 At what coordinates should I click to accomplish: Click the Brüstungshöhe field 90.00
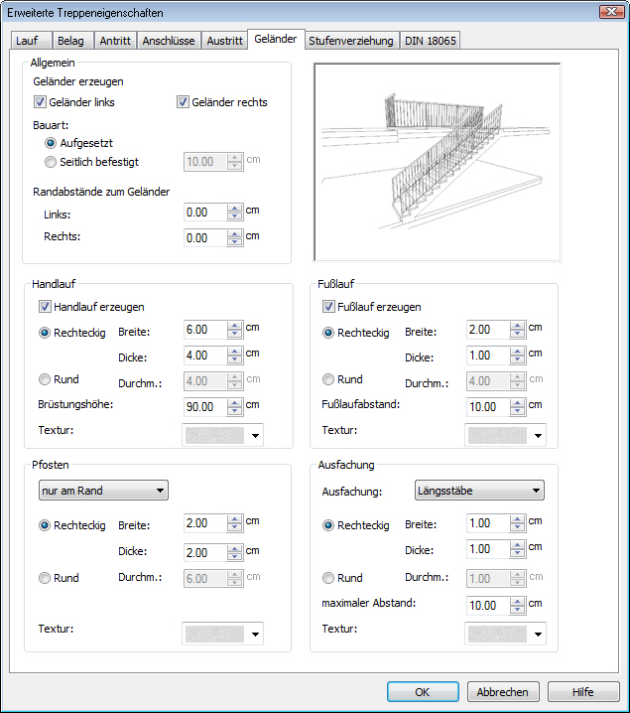(205, 406)
